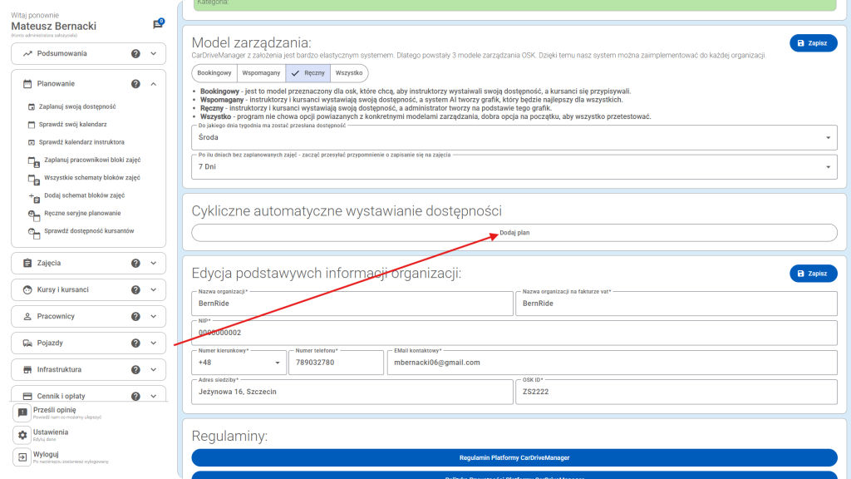Click help icon next to Zajęcia

coord(135,263)
